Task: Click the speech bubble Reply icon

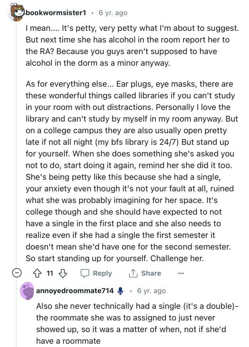Action: [x=85, y=273]
